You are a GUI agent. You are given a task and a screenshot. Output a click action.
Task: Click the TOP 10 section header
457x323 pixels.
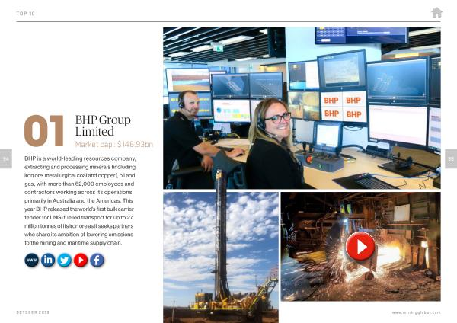tap(26, 12)
